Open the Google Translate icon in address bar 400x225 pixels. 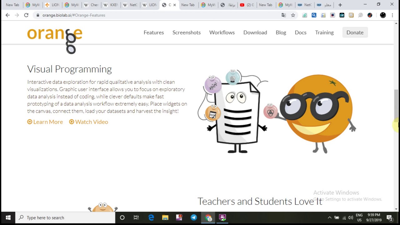tap(284, 15)
